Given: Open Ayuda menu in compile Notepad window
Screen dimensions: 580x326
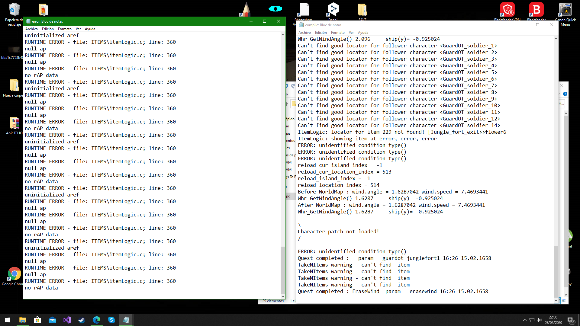Looking at the screenshot, I should 363,33.
